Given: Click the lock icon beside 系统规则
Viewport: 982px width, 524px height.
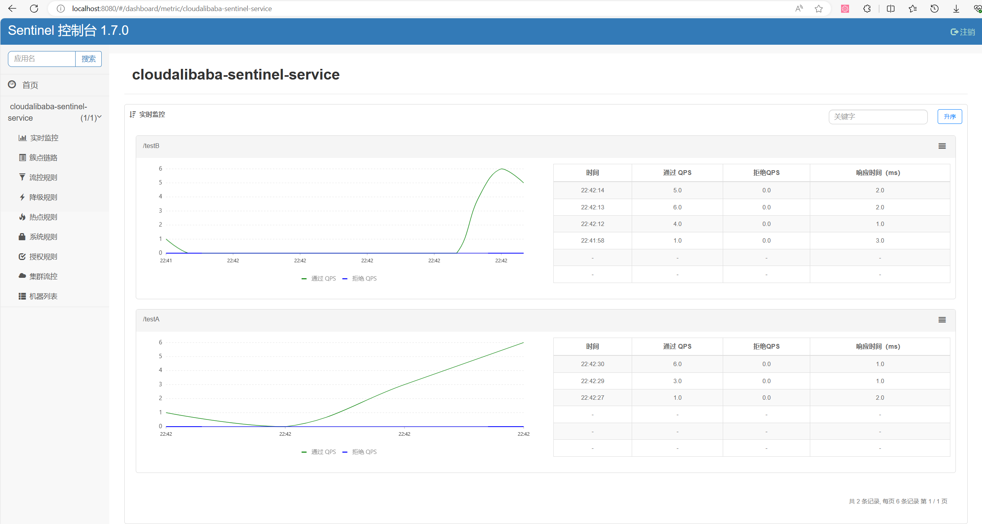Looking at the screenshot, I should 22,236.
